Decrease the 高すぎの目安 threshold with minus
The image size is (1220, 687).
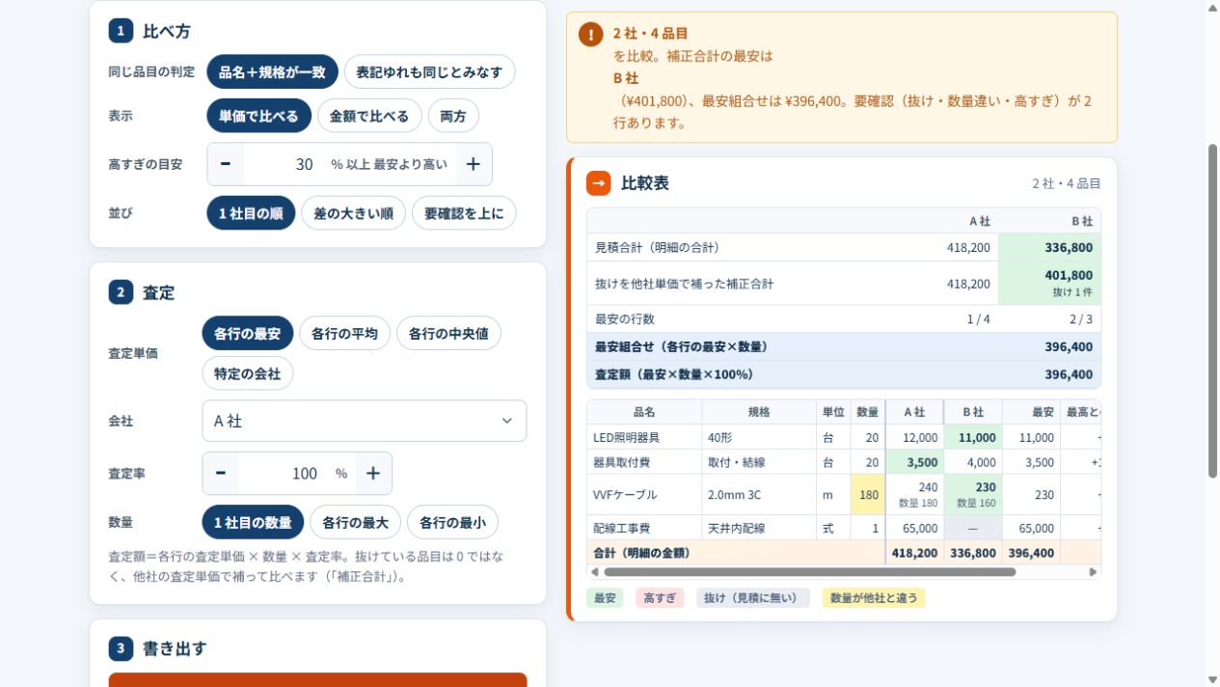point(226,164)
